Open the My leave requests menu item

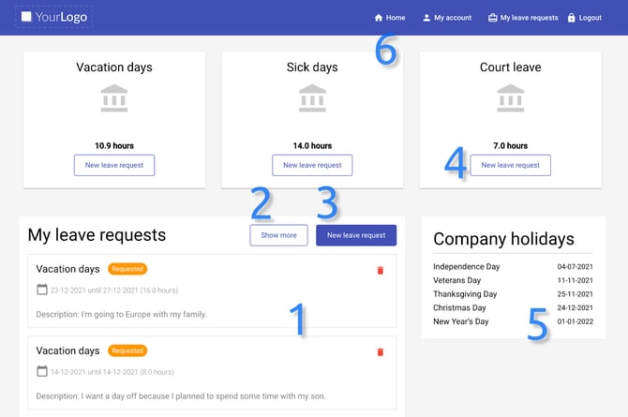(529, 18)
